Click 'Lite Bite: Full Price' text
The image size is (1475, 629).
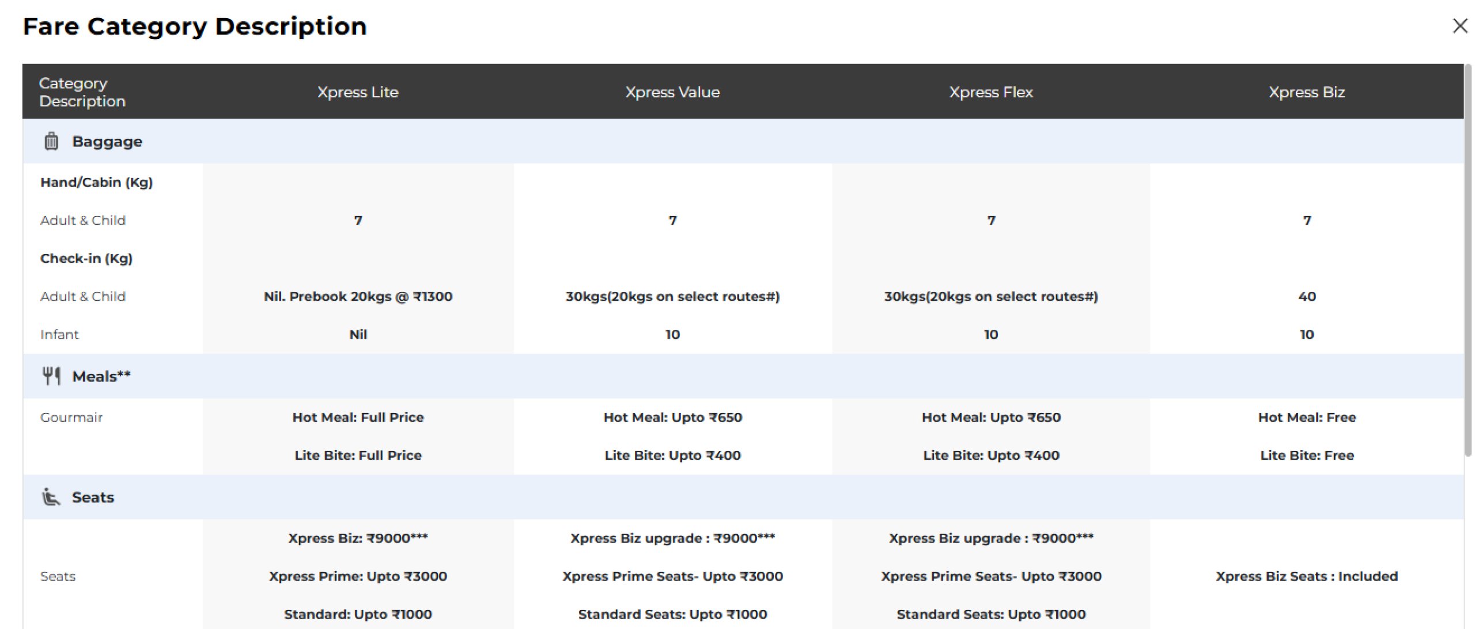point(358,456)
